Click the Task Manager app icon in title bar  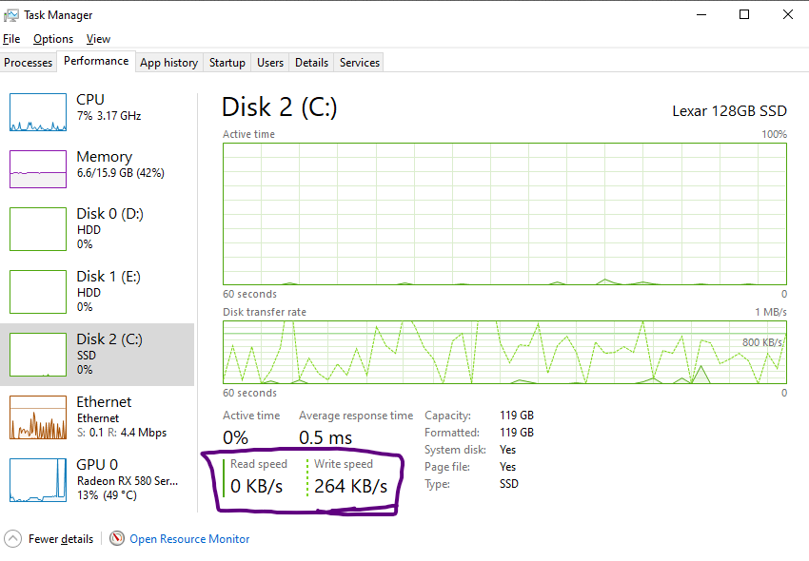pos(10,14)
